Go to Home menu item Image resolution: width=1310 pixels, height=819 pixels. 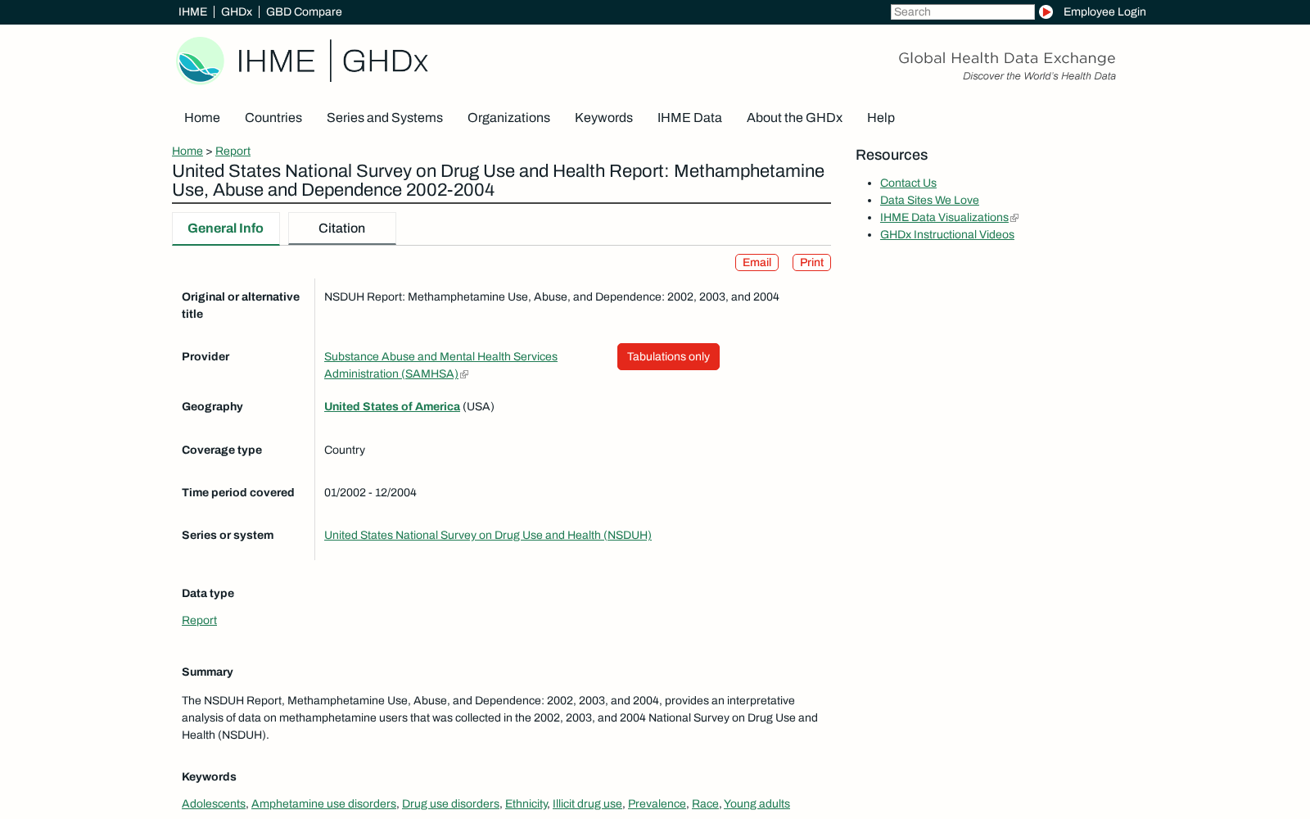pos(202,118)
